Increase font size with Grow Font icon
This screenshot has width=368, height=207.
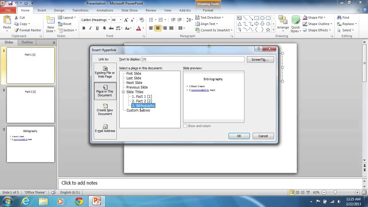pos(126,20)
